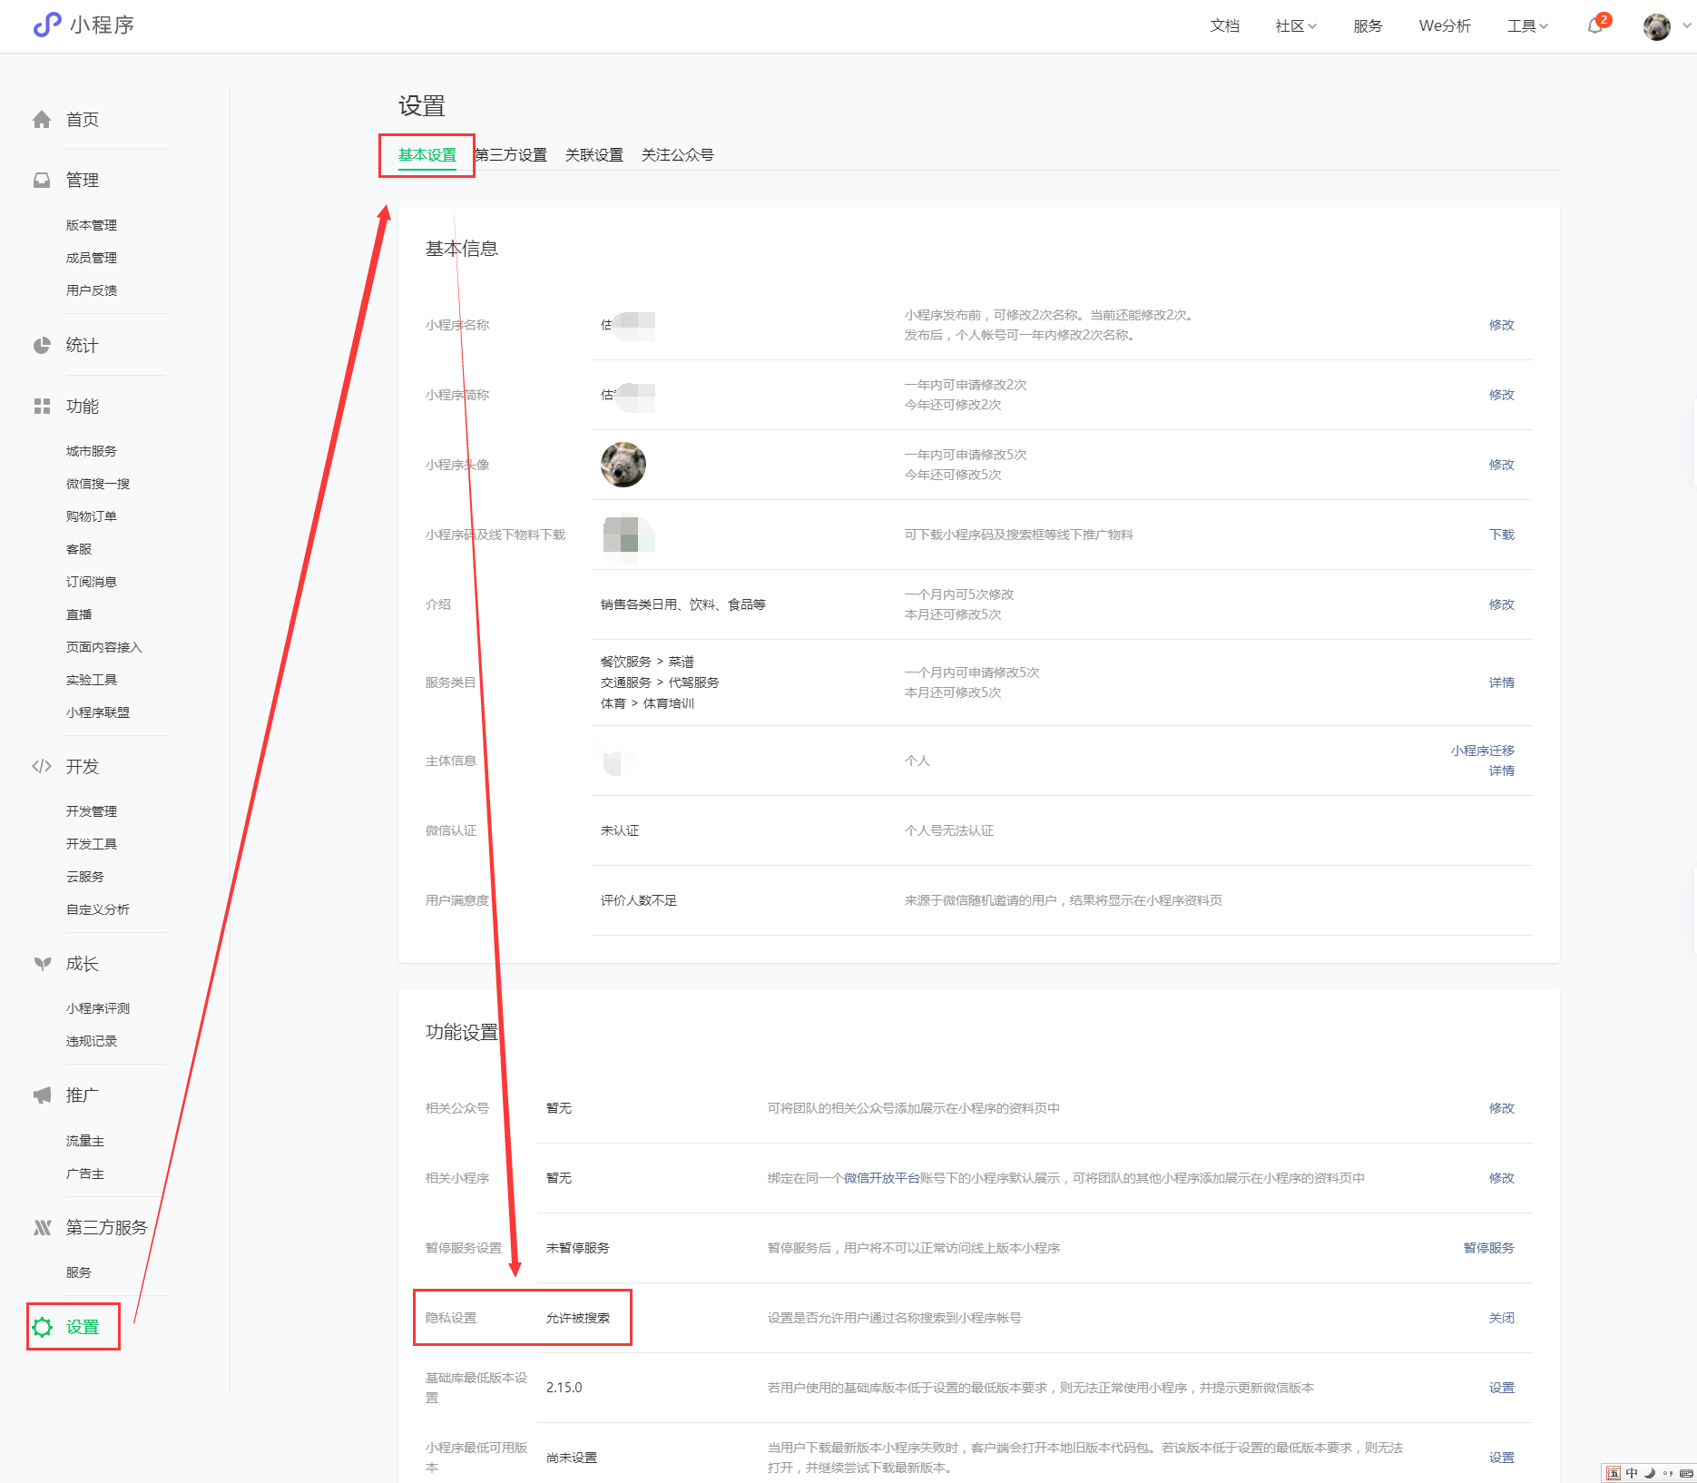Click the grid icon beside 功能
The height and width of the screenshot is (1483, 1697).
[42, 407]
